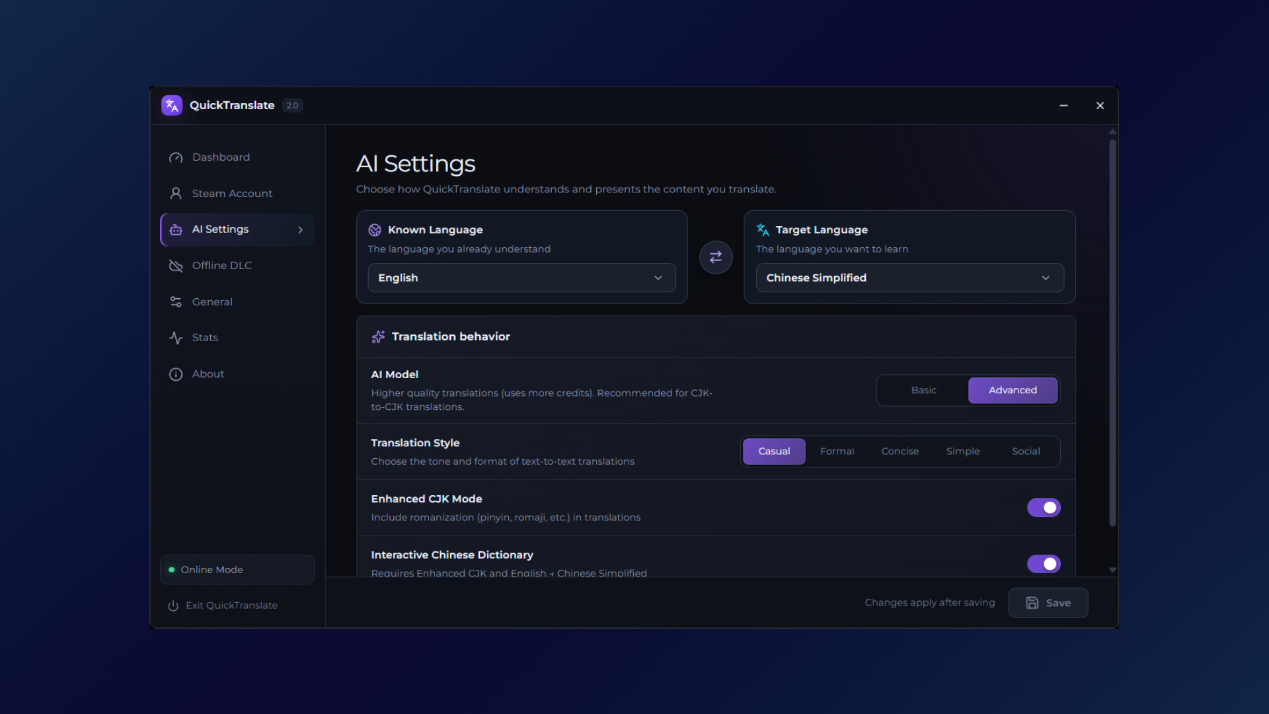
Task: Click the green Online Mode status dot
Action: [172, 570]
